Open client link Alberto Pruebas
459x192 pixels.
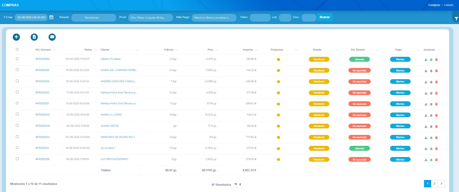(111, 59)
